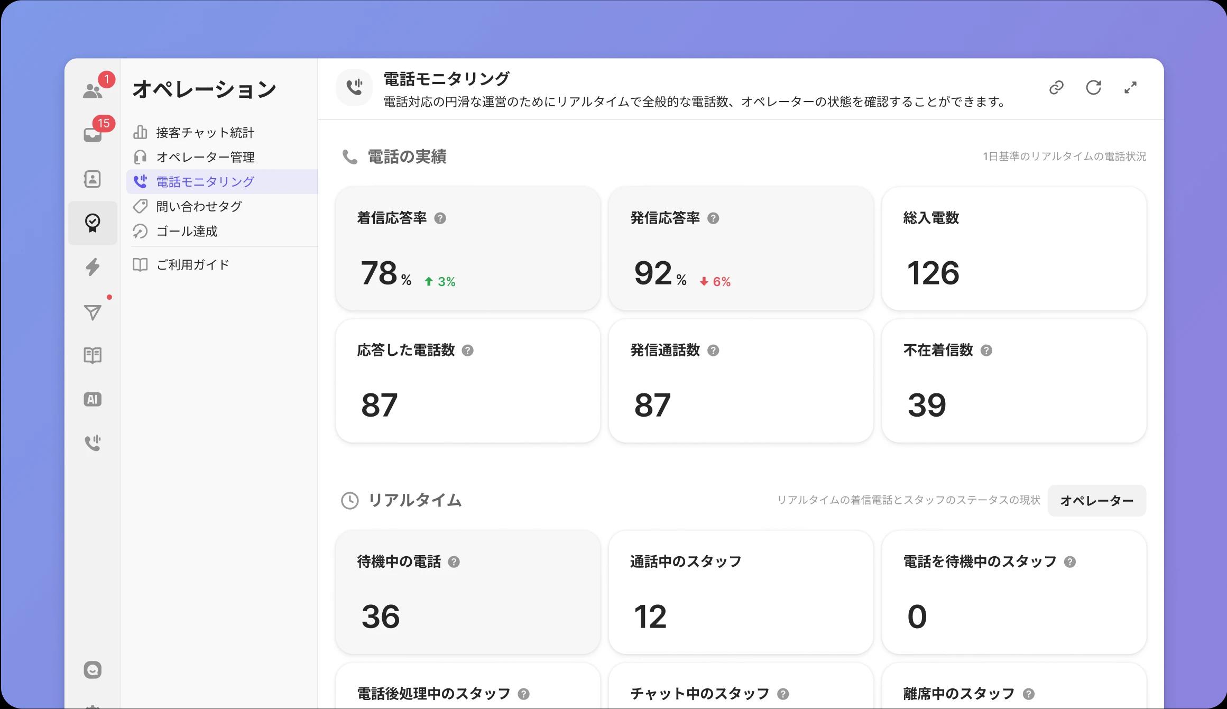
Task: Go to ゴール達成 menu item
Action: tap(187, 231)
